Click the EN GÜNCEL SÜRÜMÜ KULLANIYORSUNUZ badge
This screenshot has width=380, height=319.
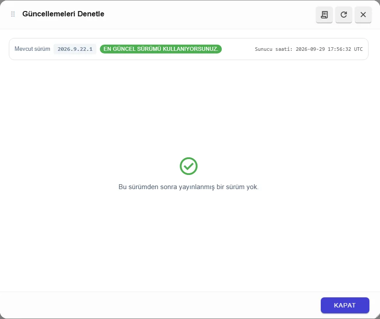pyautogui.click(x=161, y=49)
